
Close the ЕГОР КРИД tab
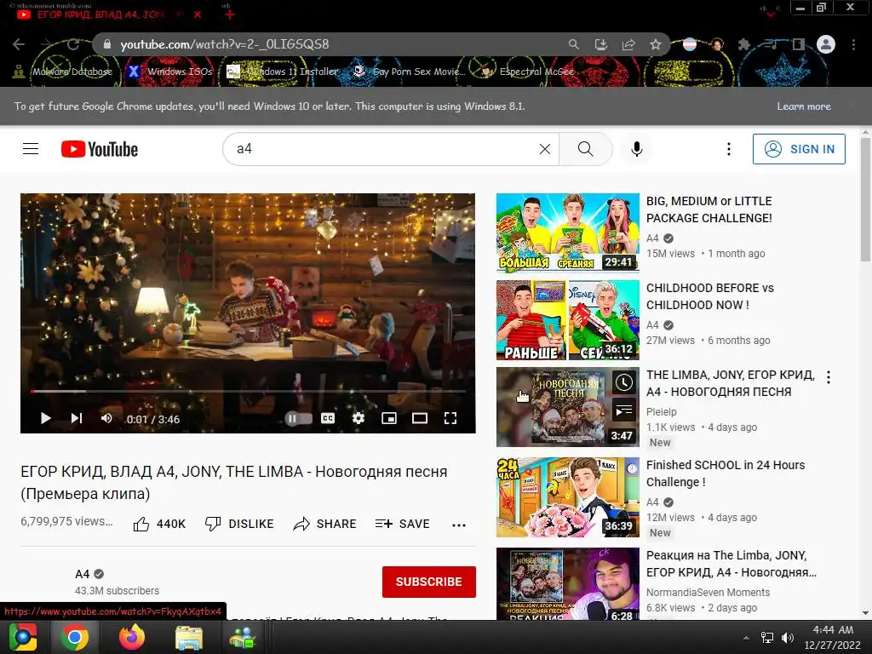click(198, 14)
